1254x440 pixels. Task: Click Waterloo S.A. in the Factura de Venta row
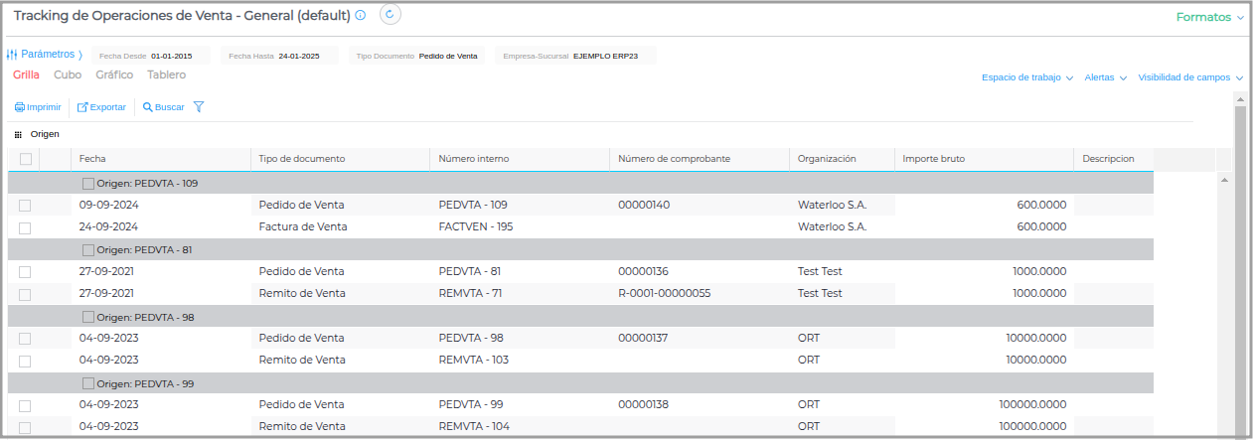click(833, 227)
